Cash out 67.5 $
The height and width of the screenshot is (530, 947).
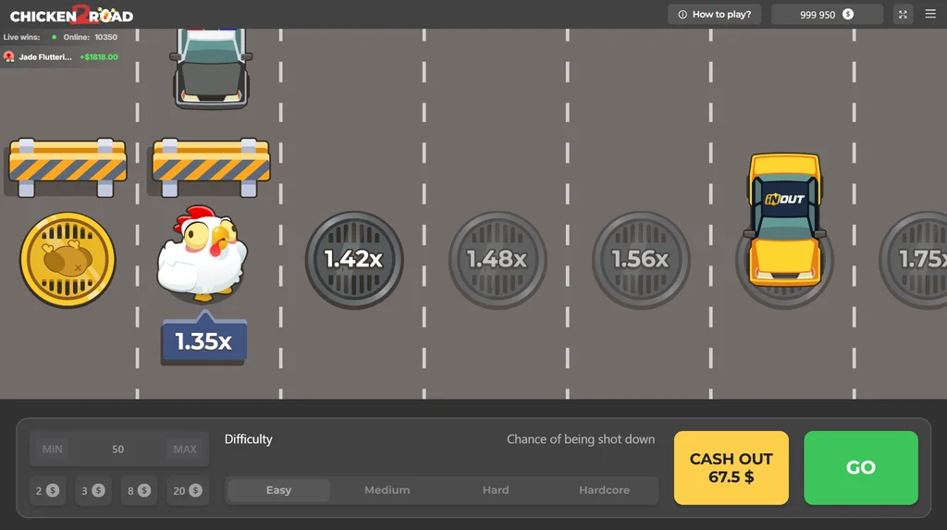click(x=731, y=468)
